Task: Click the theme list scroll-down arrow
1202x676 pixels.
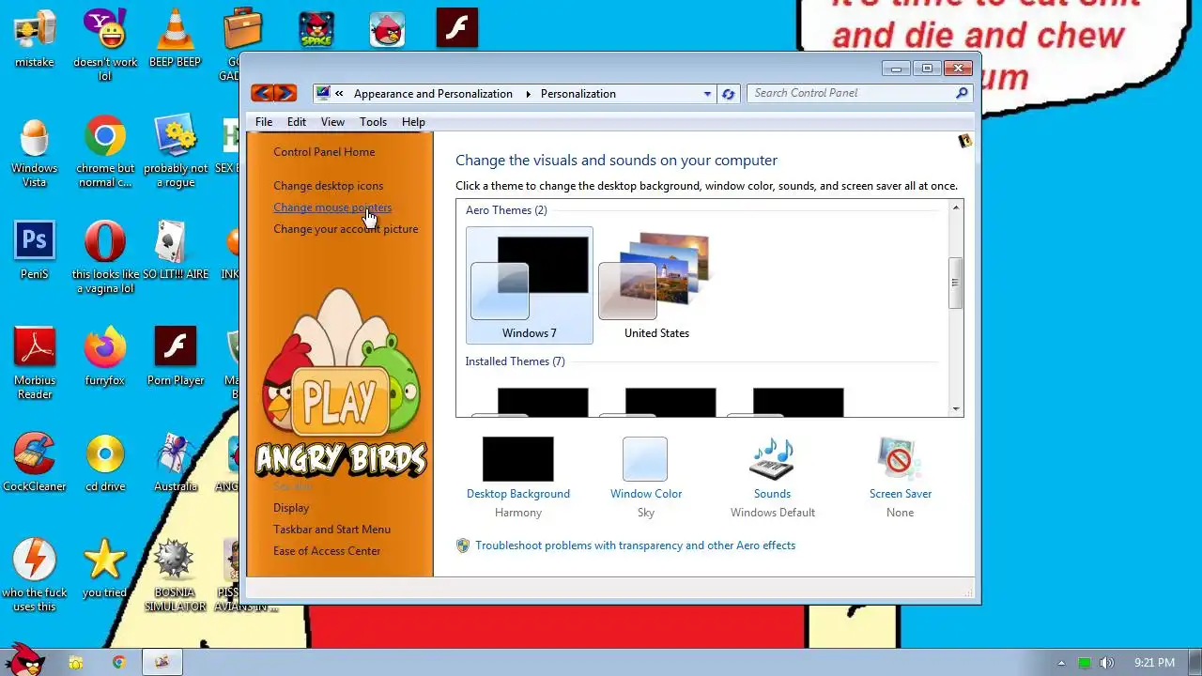Action: (956, 409)
